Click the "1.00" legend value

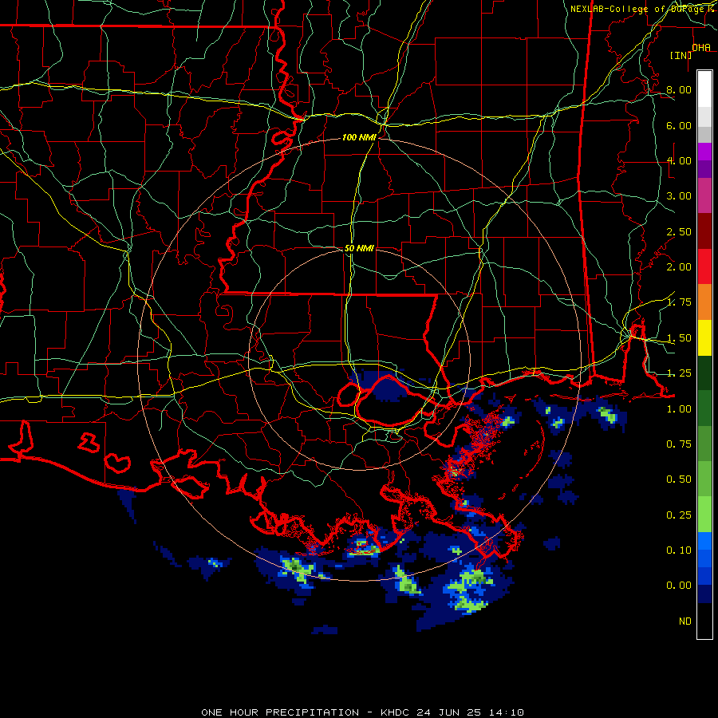679,409
